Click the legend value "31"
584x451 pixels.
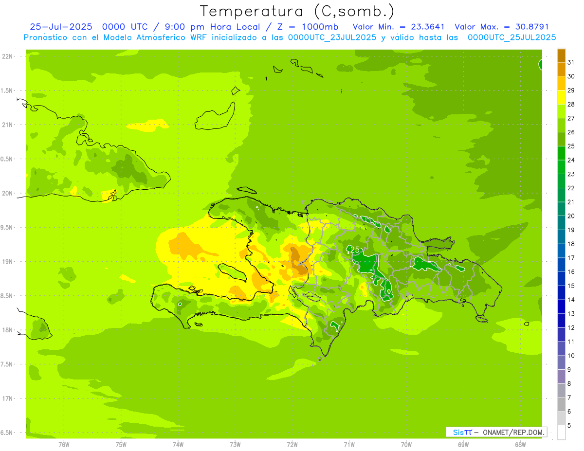(x=571, y=62)
